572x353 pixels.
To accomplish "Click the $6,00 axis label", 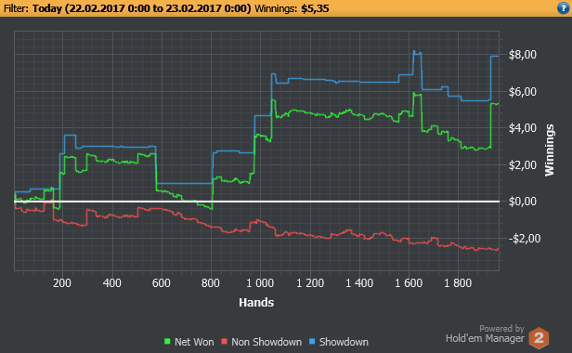I will coord(523,92).
